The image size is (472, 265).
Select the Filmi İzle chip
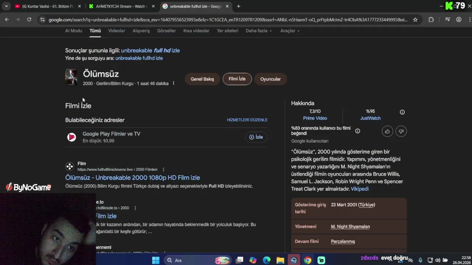pyautogui.click(x=237, y=79)
